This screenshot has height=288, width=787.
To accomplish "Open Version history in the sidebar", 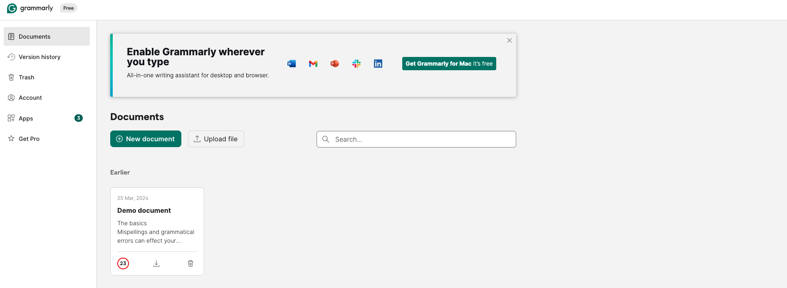I will click(x=47, y=57).
